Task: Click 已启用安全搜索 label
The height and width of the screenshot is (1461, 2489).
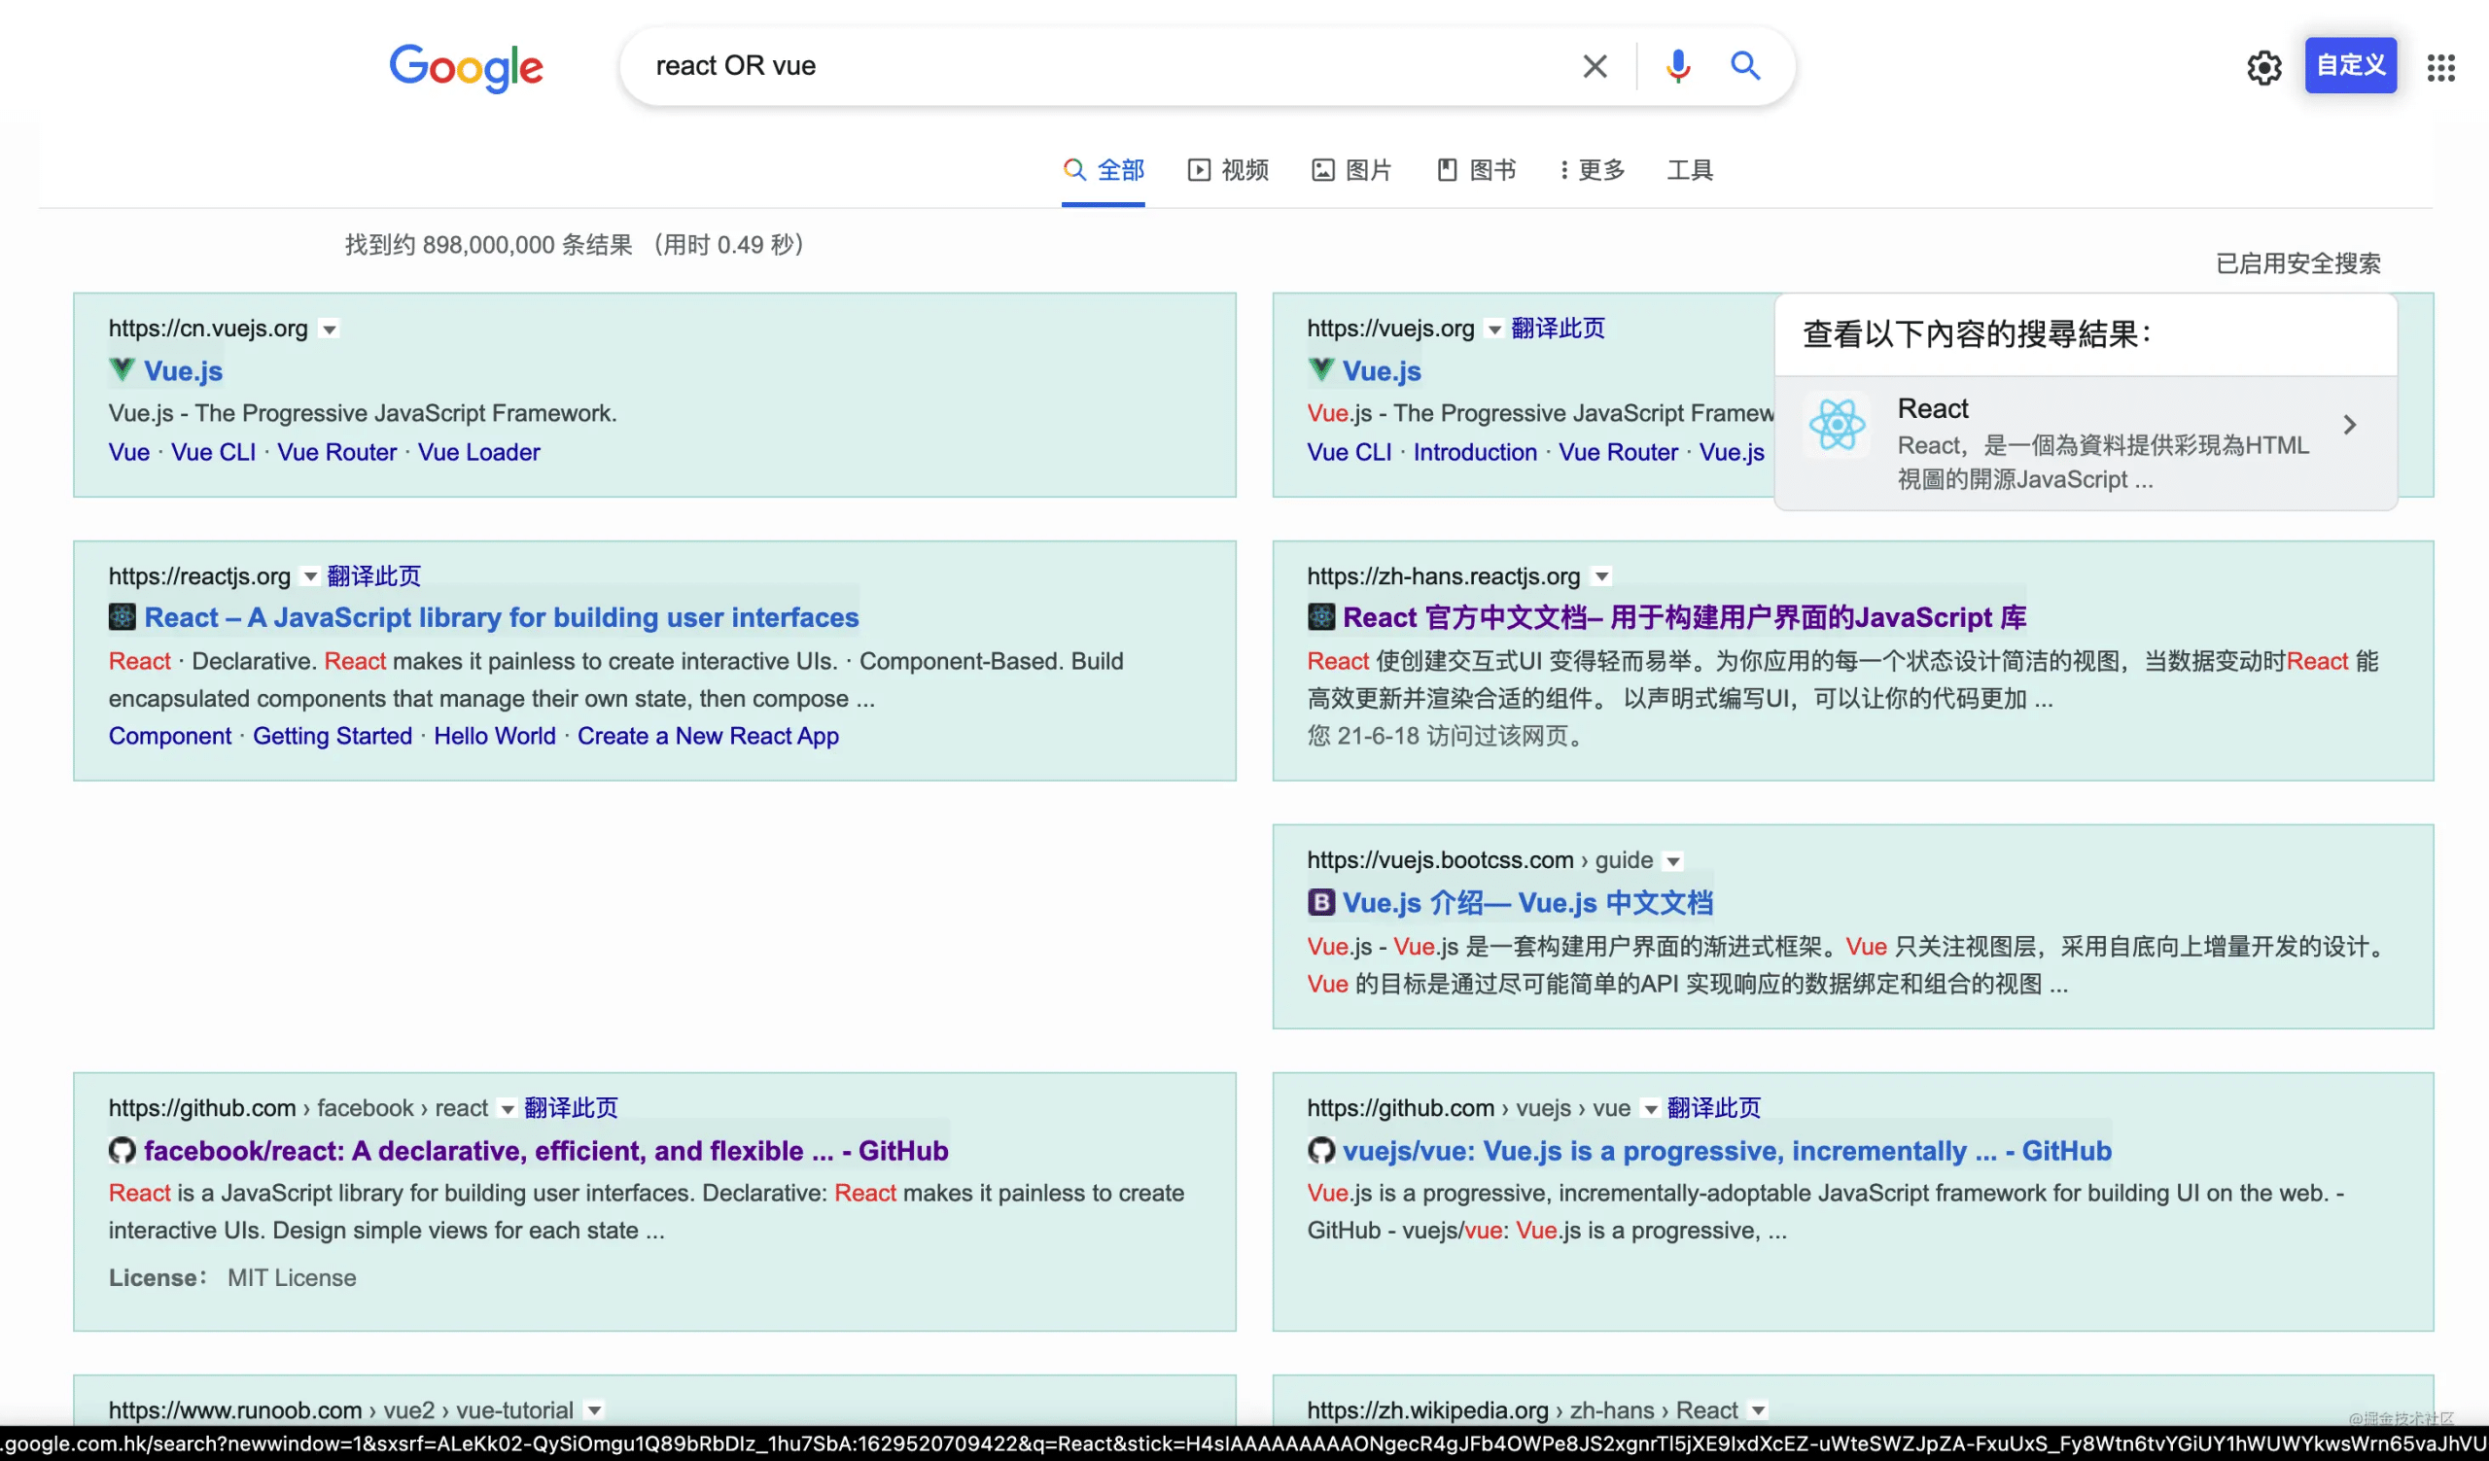Action: point(2297,263)
